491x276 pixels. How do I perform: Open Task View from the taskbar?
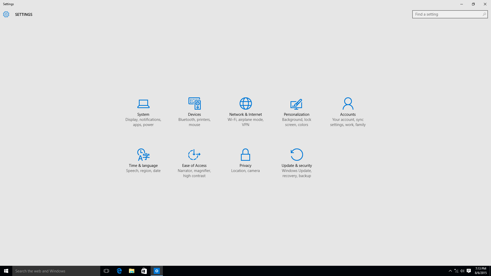[x=106, y=271]
